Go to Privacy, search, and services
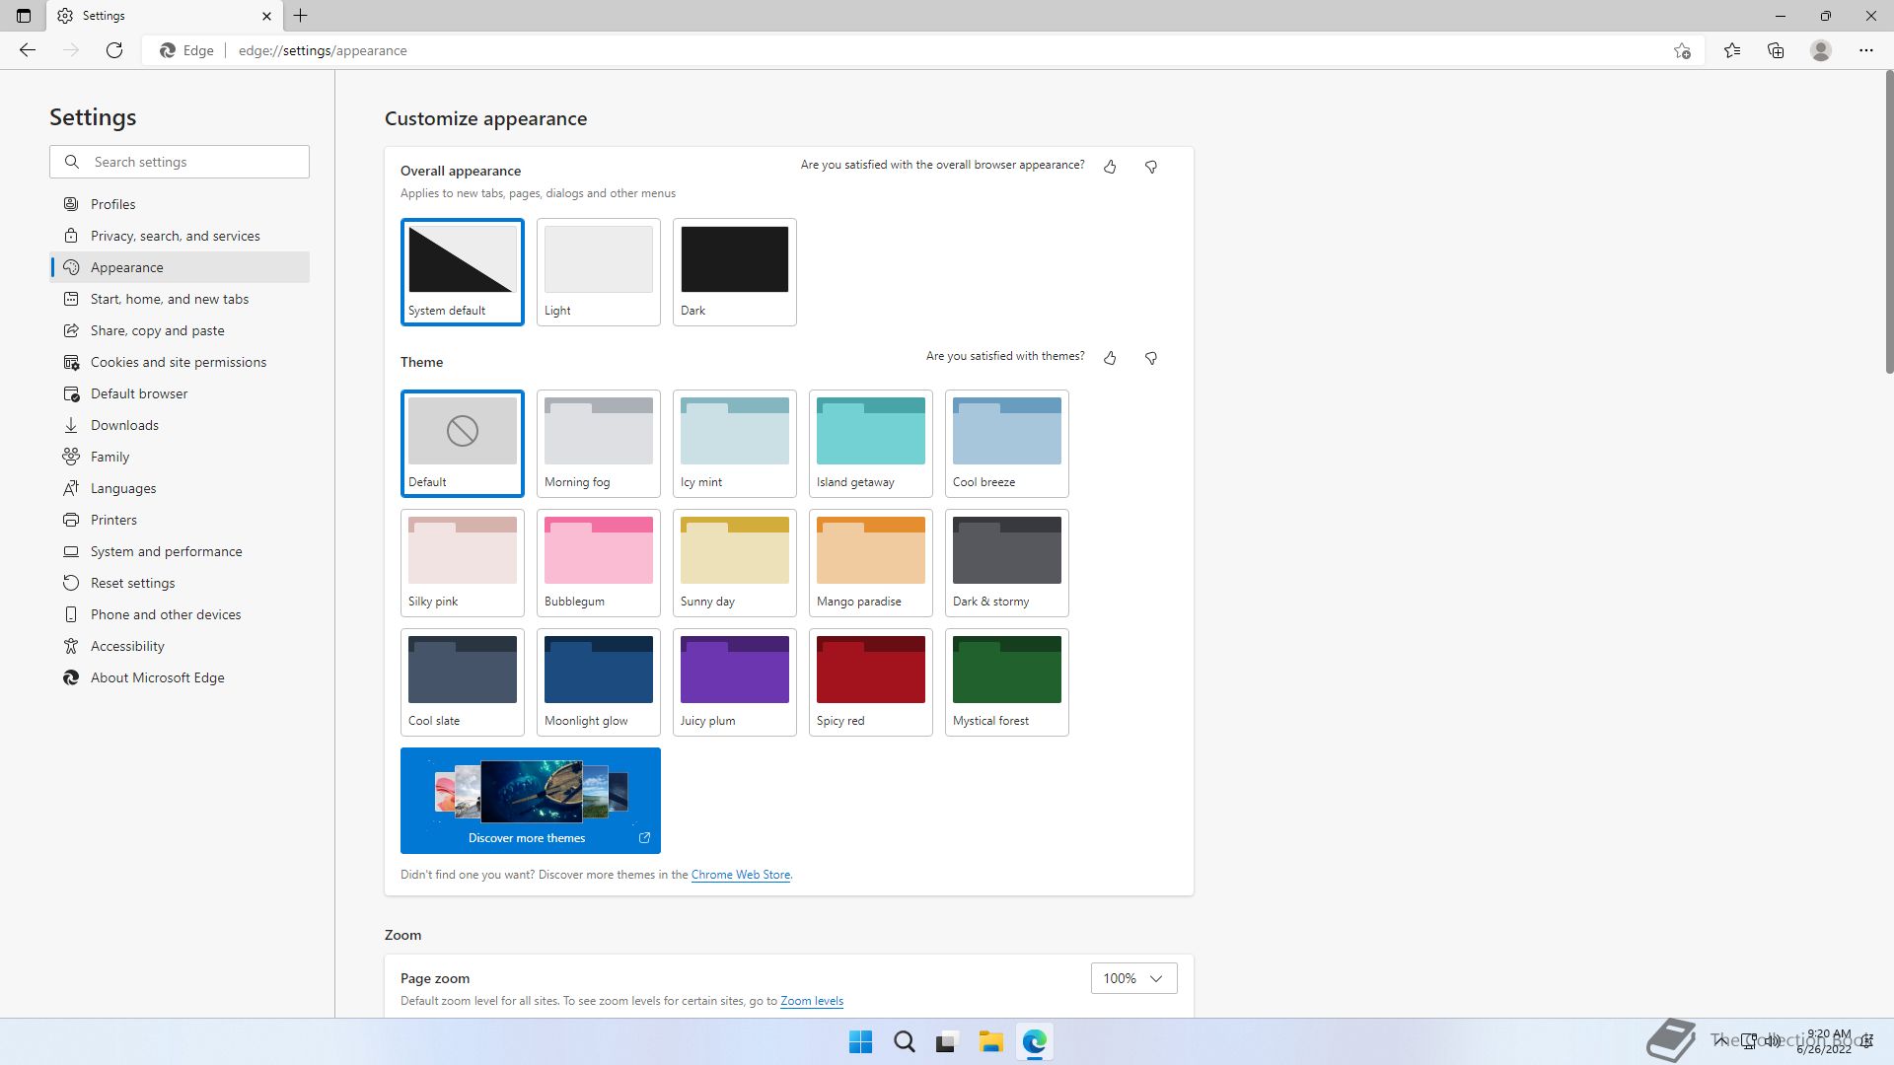Viewport: 1894px width, 1065px height. 175,236
